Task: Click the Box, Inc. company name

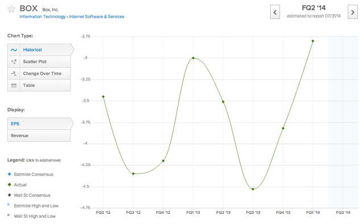Action: (51, 10)
